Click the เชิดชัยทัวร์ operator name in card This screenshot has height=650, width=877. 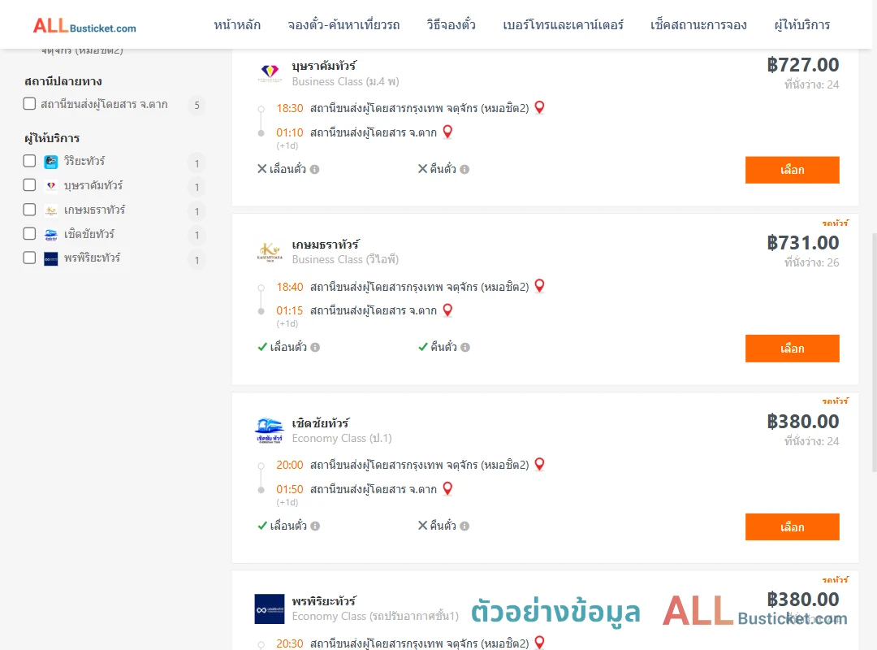pyautogui.click(x=321, y=423)
